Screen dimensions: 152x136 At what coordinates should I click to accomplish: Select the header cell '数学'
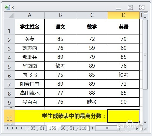[92, 27]
